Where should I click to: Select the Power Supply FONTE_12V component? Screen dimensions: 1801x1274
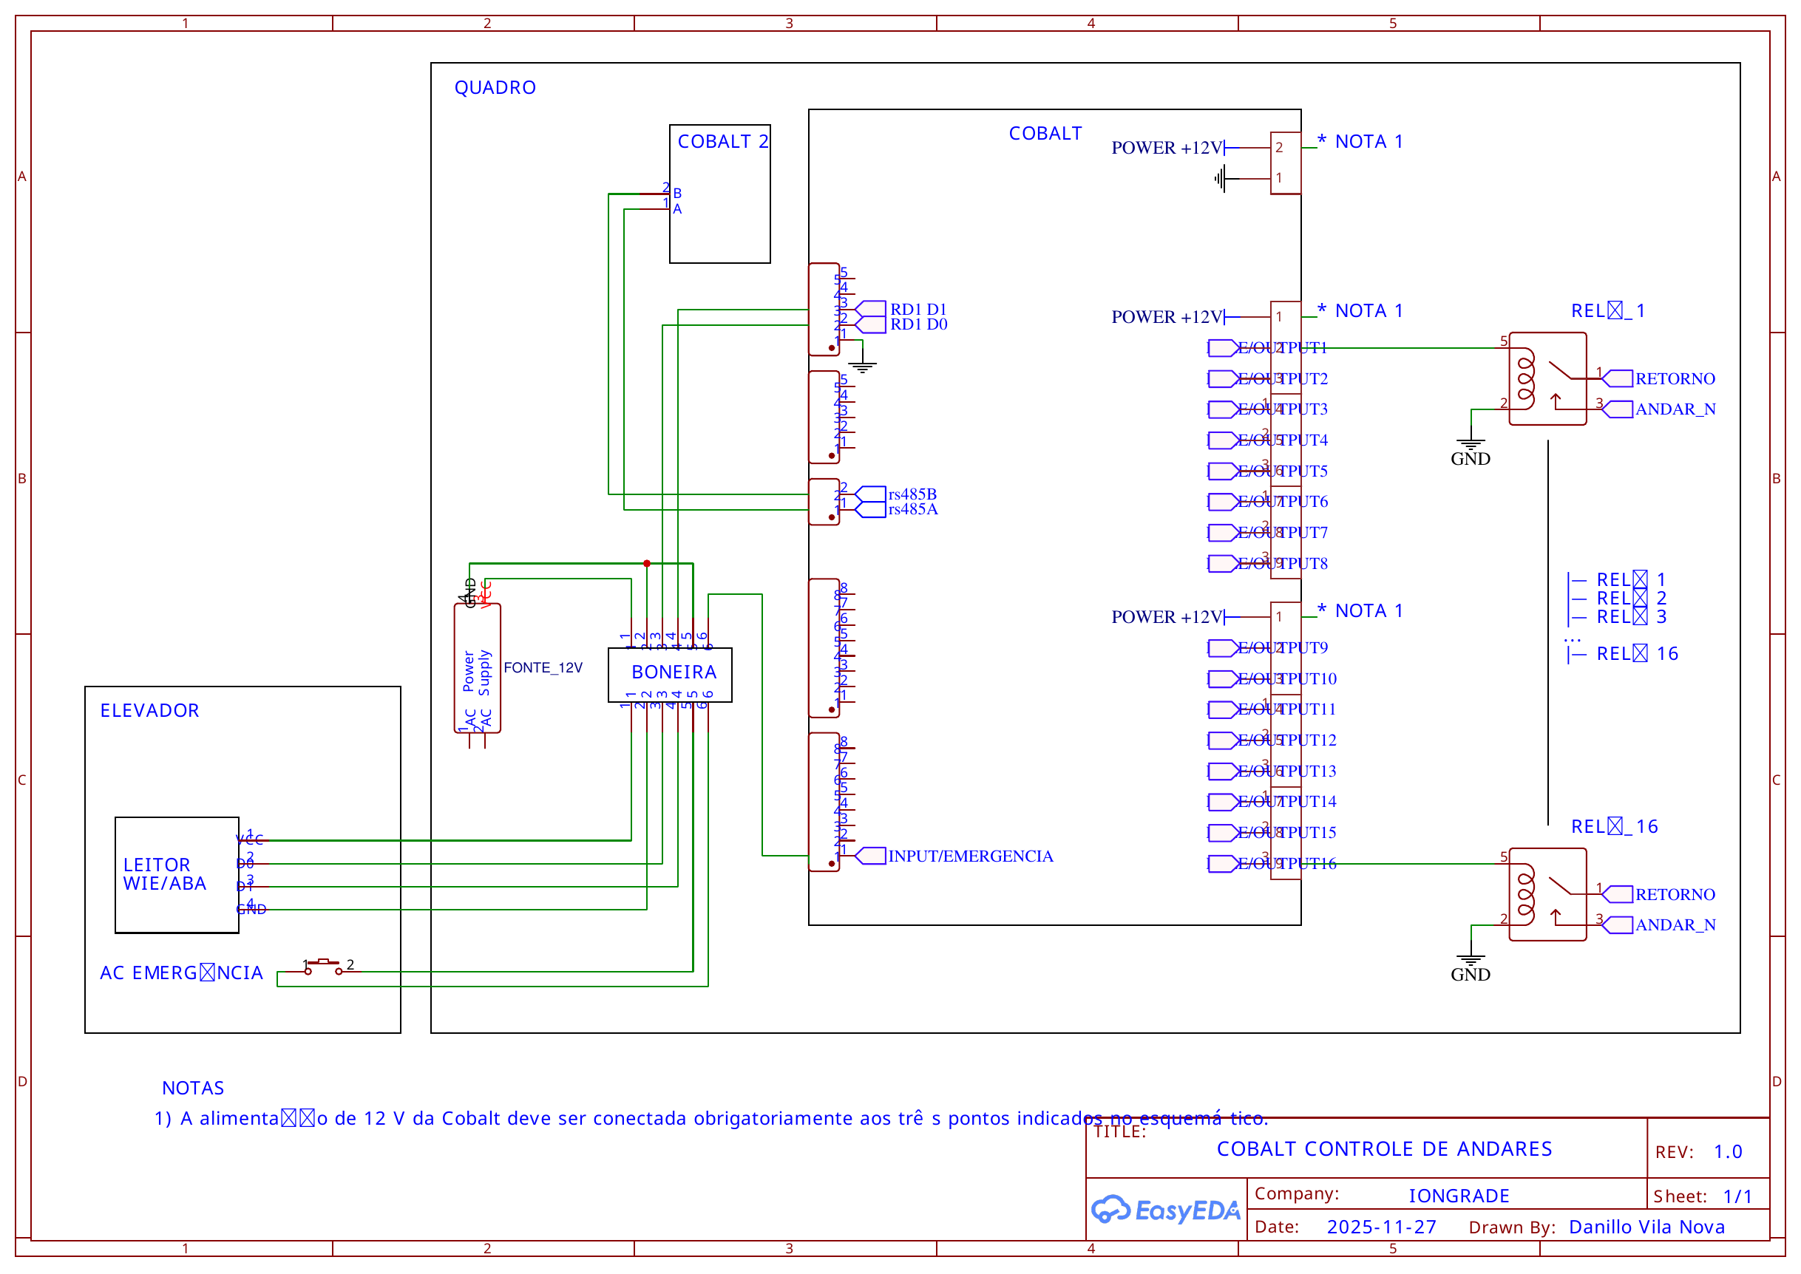[x=477, y=668]
